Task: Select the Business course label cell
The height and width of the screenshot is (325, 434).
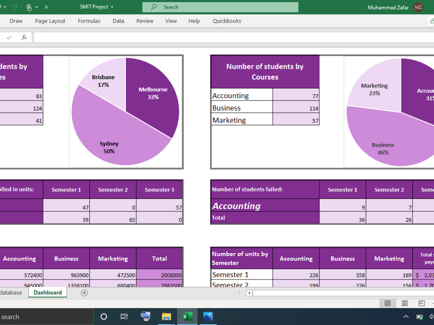Action: click(242, 107)
